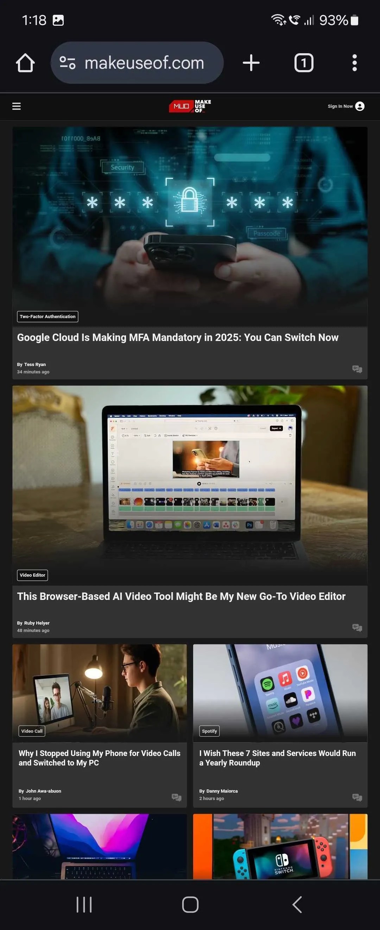Click Sign In Now link
This screenshot has width=380, height=930.
tap(340, 106)
